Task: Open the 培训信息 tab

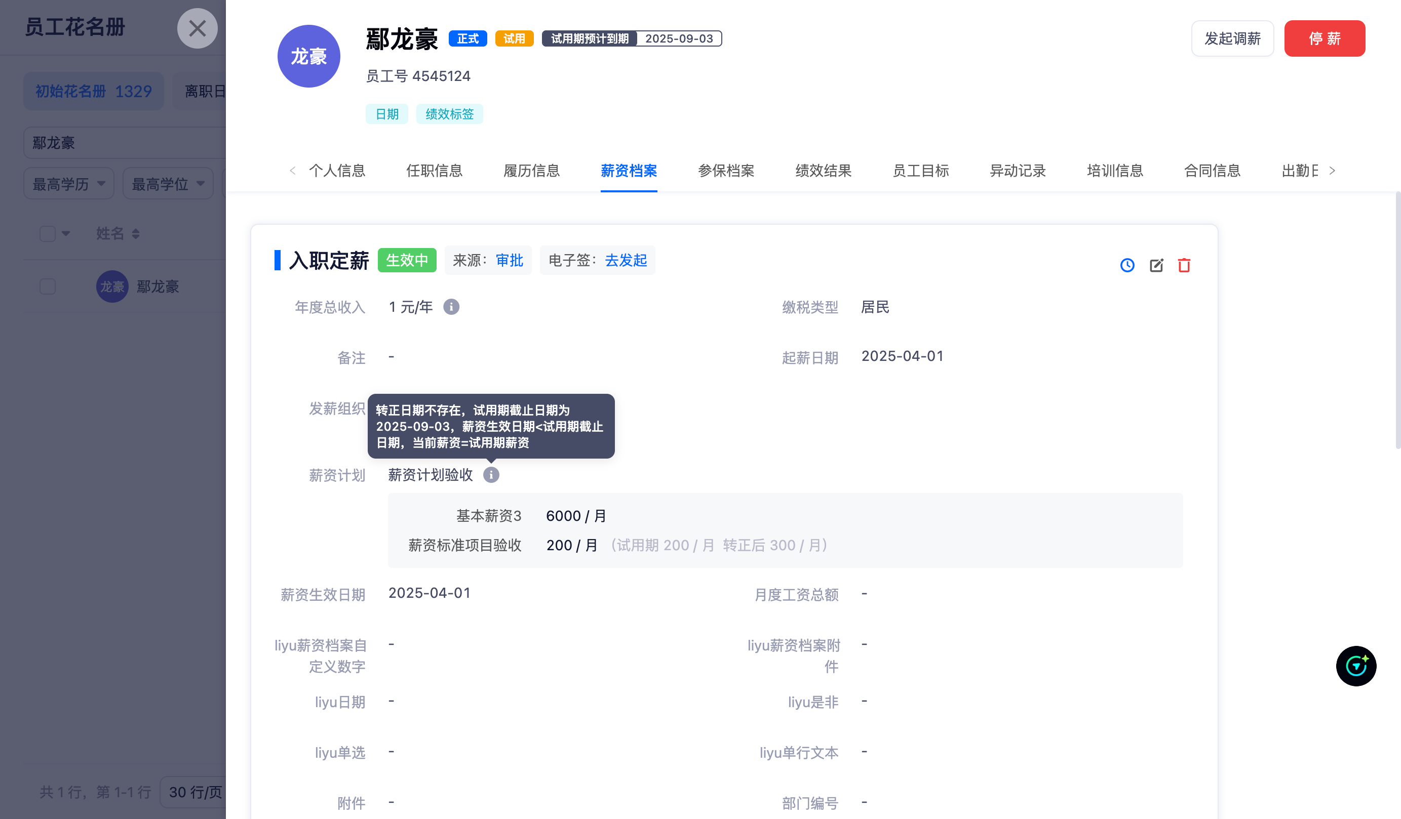Action: click(x=1115, y=171)
